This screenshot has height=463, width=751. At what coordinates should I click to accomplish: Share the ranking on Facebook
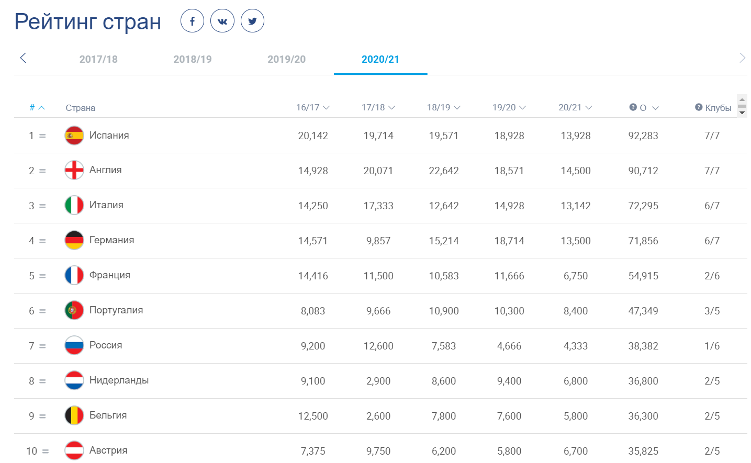coord(192,21)
